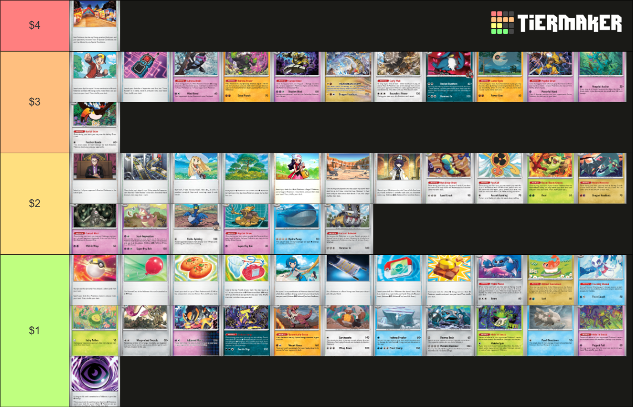
Task: Choose the Dragon Headbutt Thunderburst Storm card
Action: (348, 77)
